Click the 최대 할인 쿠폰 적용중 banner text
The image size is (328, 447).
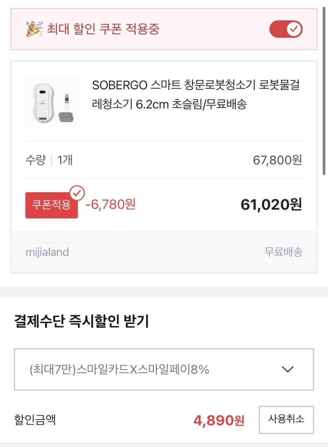point(103,29)
